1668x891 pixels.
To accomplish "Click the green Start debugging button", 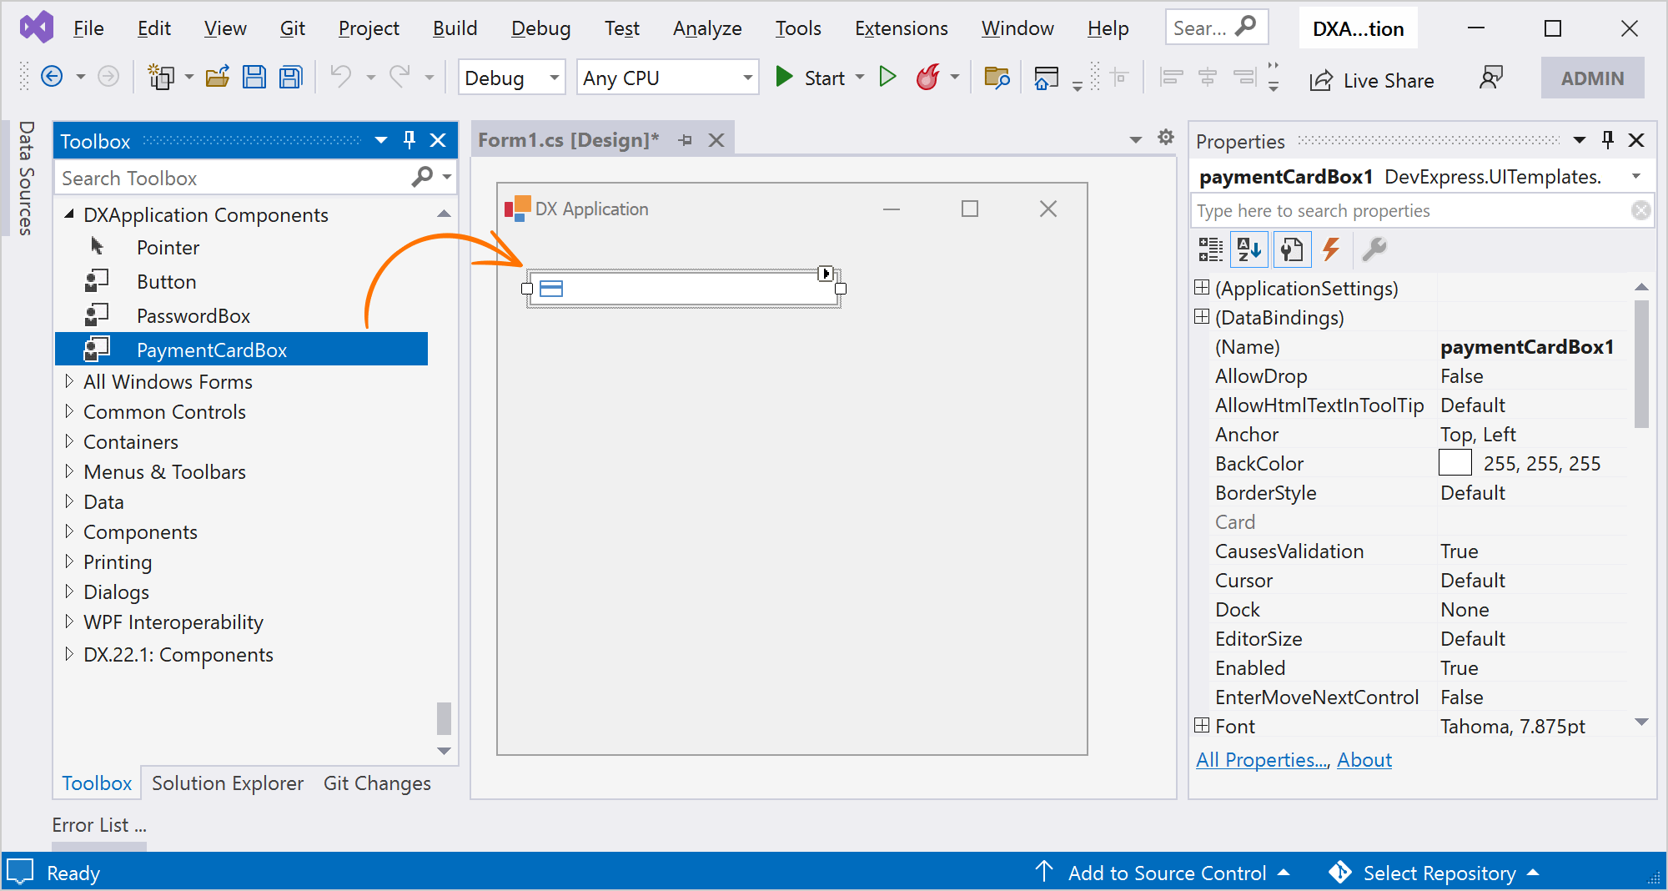I will (x=810, y=78).
